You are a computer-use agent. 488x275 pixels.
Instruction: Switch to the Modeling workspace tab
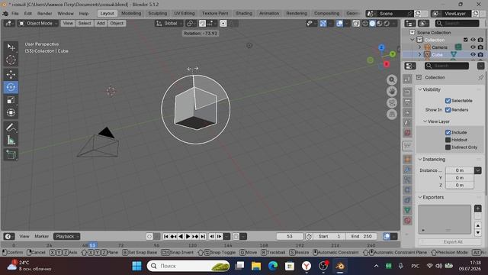(131, 14)
